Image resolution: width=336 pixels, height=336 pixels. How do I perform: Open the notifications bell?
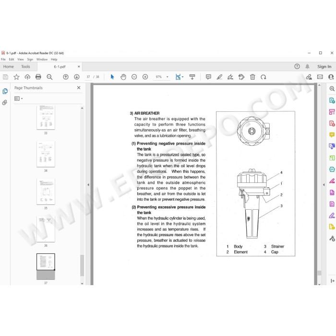click(307, 66)
